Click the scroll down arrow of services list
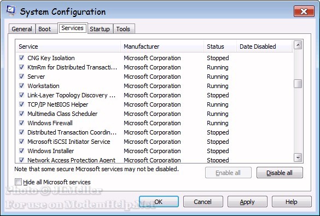This screenshot has height=216, width=320. pos(298,157)
